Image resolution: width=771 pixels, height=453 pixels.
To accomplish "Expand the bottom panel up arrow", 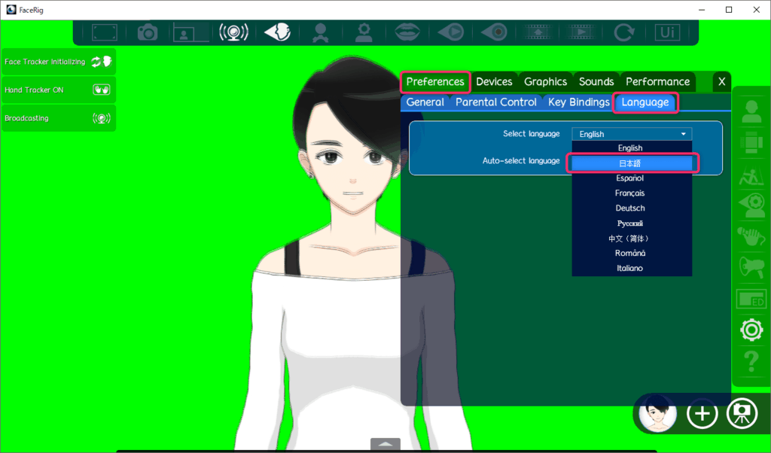I will [385, 445].
